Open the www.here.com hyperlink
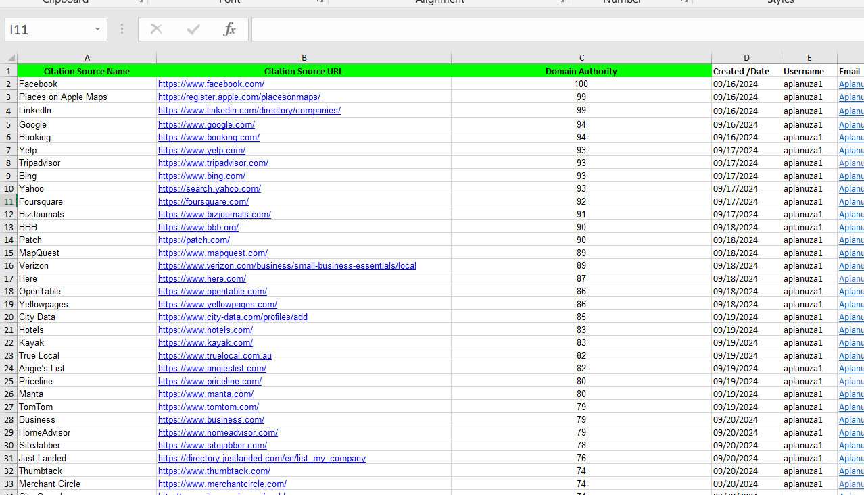This screenshot has height=495, width=864. (x=202, y=279)
